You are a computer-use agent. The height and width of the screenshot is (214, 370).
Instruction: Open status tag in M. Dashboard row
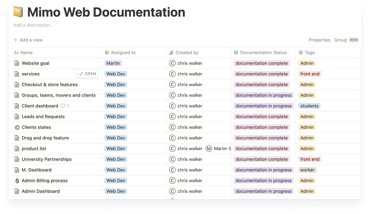coord(264,170)
